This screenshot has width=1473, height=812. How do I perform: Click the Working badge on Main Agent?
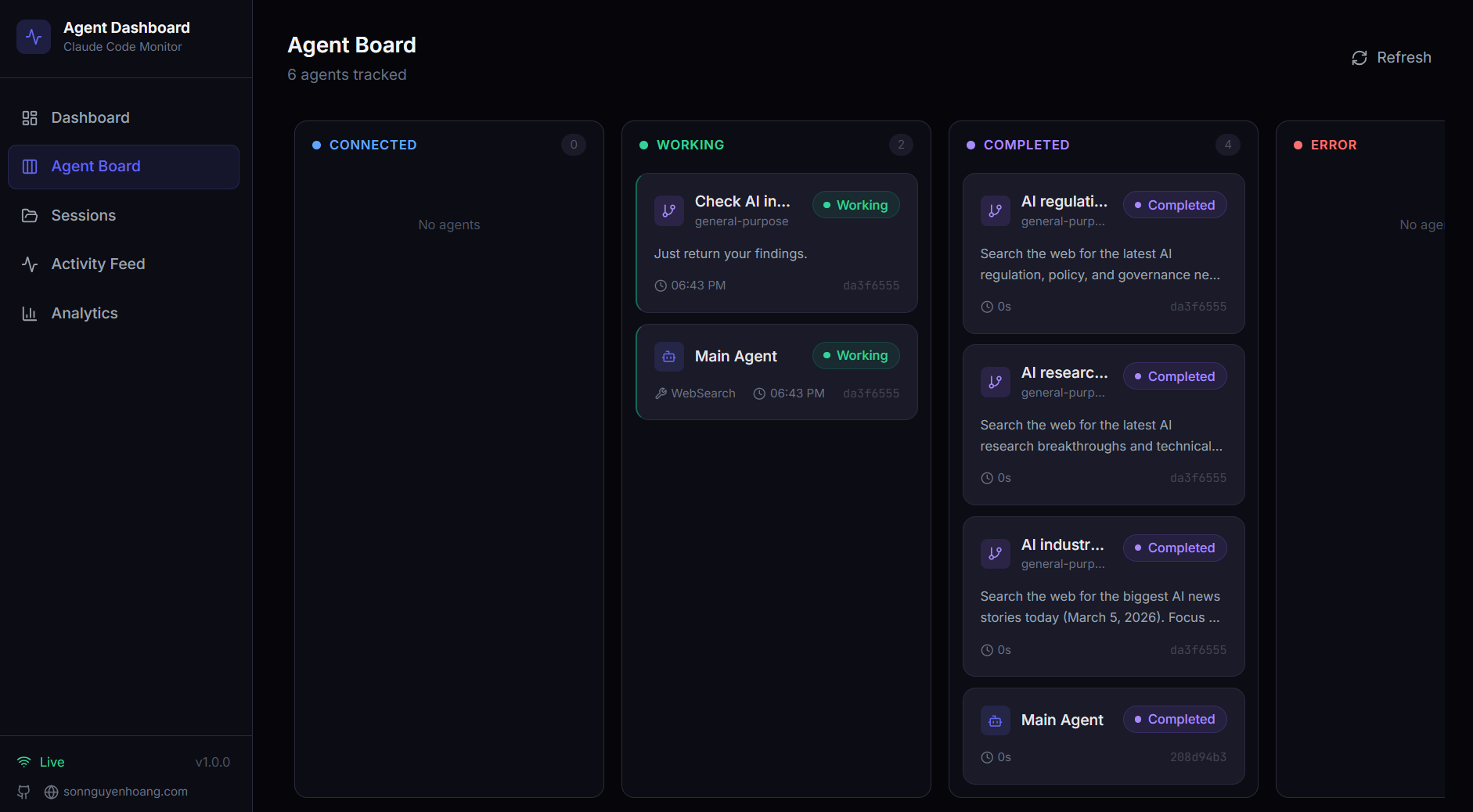pos(855,355)
